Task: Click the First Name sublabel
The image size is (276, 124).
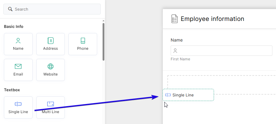Action: (x=180, y=59)
